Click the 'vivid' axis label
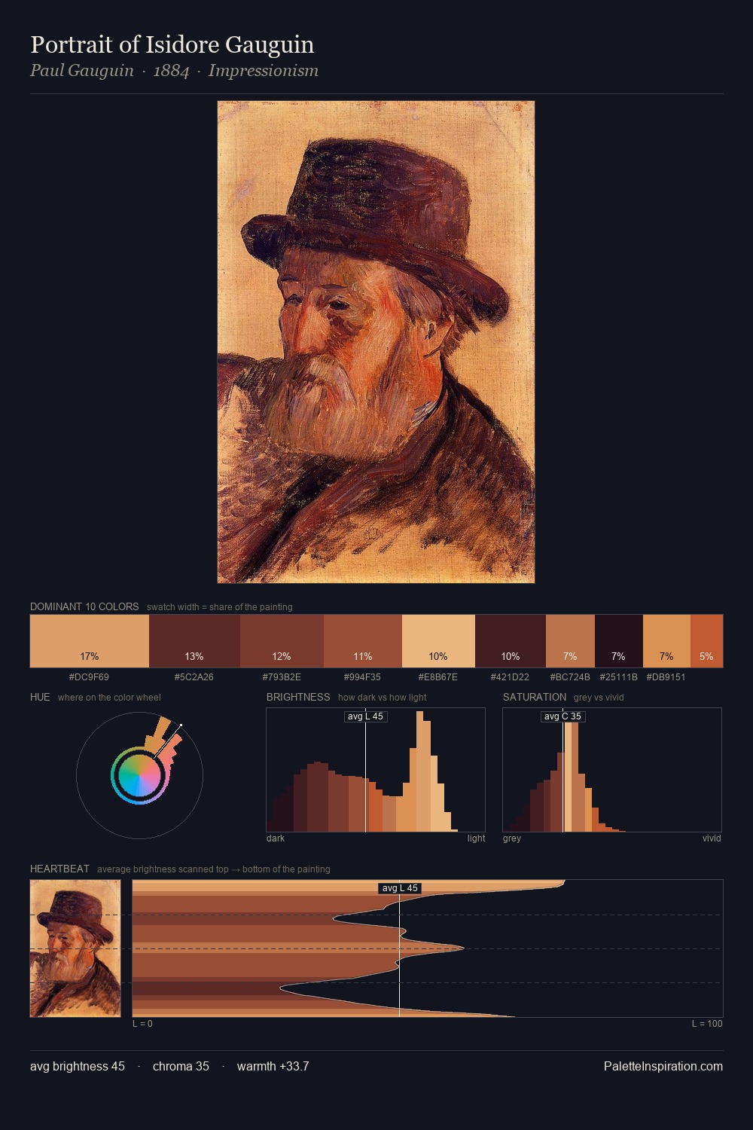The width and height of the screenshot is (753, 1130). [x=712, y=838]
